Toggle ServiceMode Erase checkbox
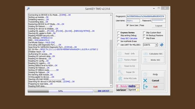The width and height of the screenshot is (195, 109). click(x=119, y=41)
